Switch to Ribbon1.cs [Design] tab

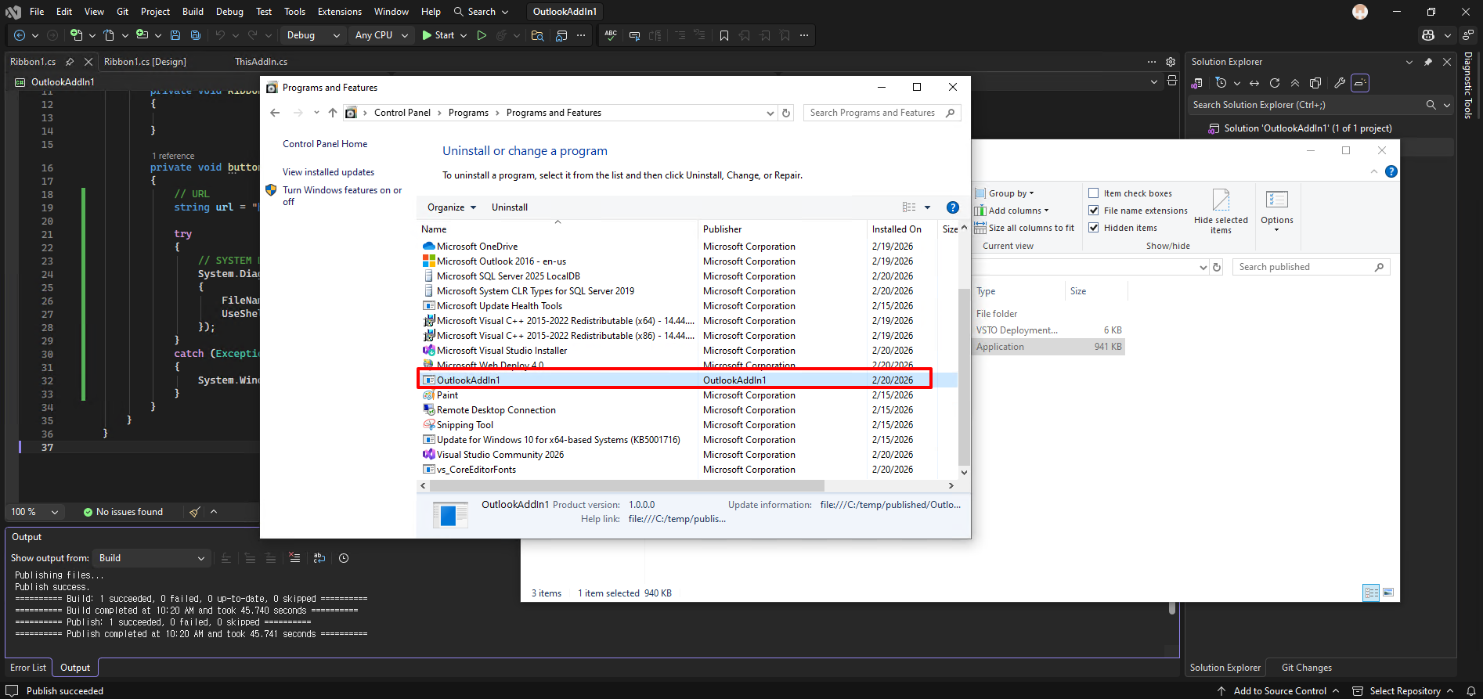click(145, 62)
